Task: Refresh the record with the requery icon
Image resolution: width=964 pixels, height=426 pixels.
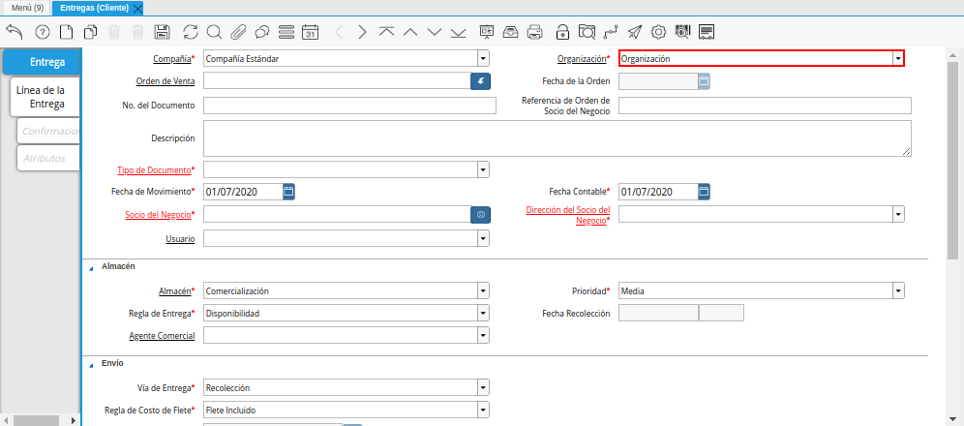Action: [190, 32]
